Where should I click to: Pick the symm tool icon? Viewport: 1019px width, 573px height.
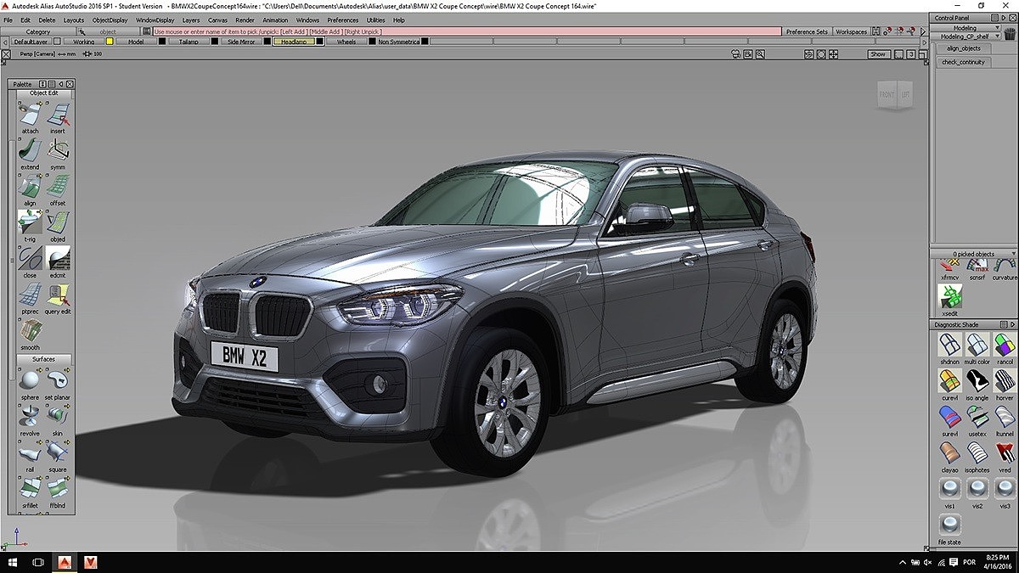(x=58, y=151)
